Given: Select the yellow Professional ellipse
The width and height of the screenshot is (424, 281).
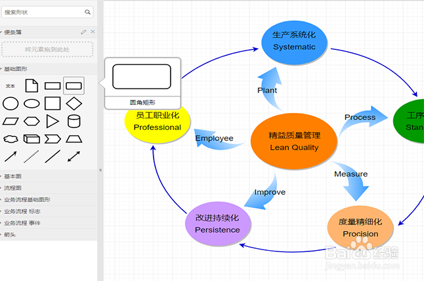Looking at the screenshot, I should click(x=158, y=124).
